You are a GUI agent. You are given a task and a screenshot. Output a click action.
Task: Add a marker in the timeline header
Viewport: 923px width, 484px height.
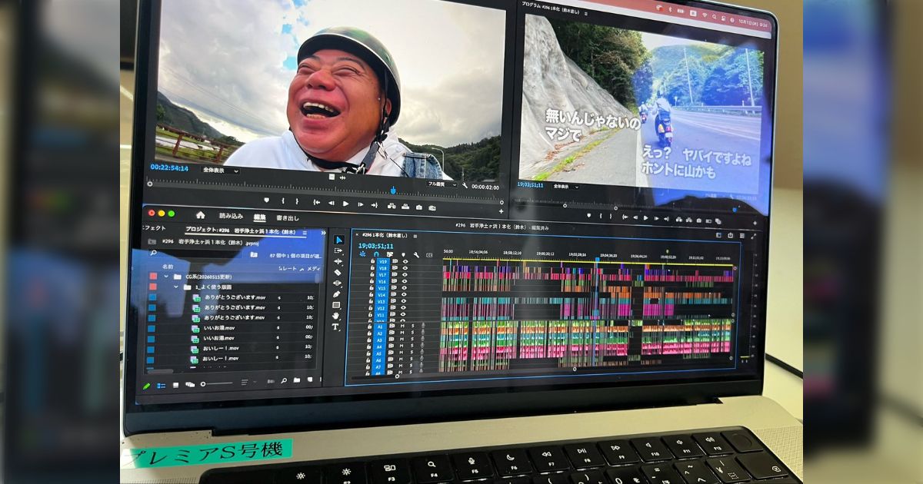(403, 254)
